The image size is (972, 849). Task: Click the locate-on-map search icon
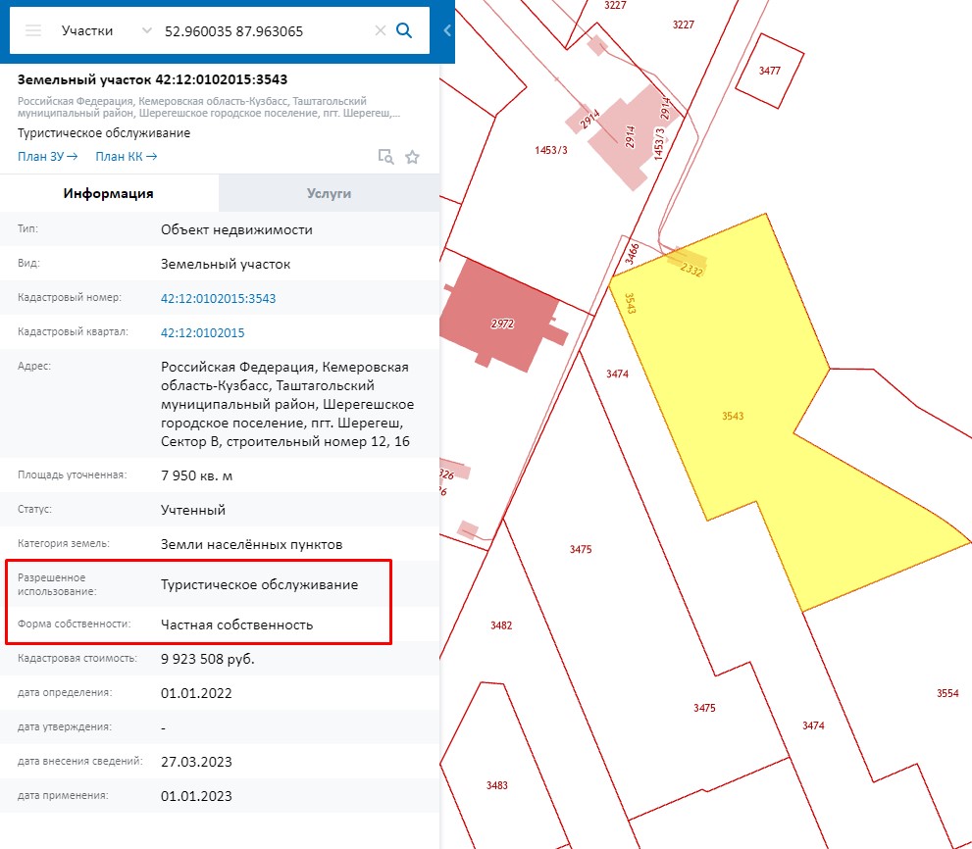(x=385, y=157)
